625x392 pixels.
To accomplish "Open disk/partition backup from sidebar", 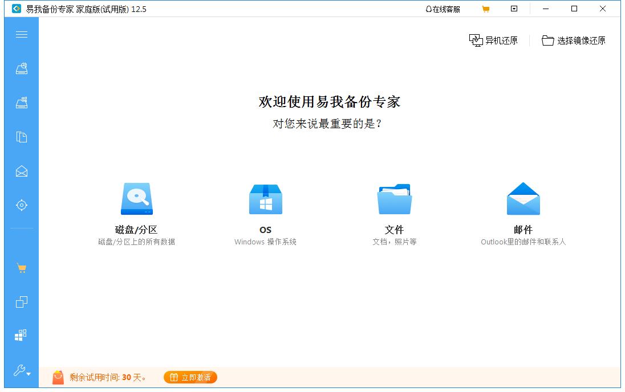I will coord(22,69).
